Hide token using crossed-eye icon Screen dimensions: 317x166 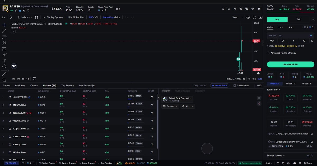(241, 9)
